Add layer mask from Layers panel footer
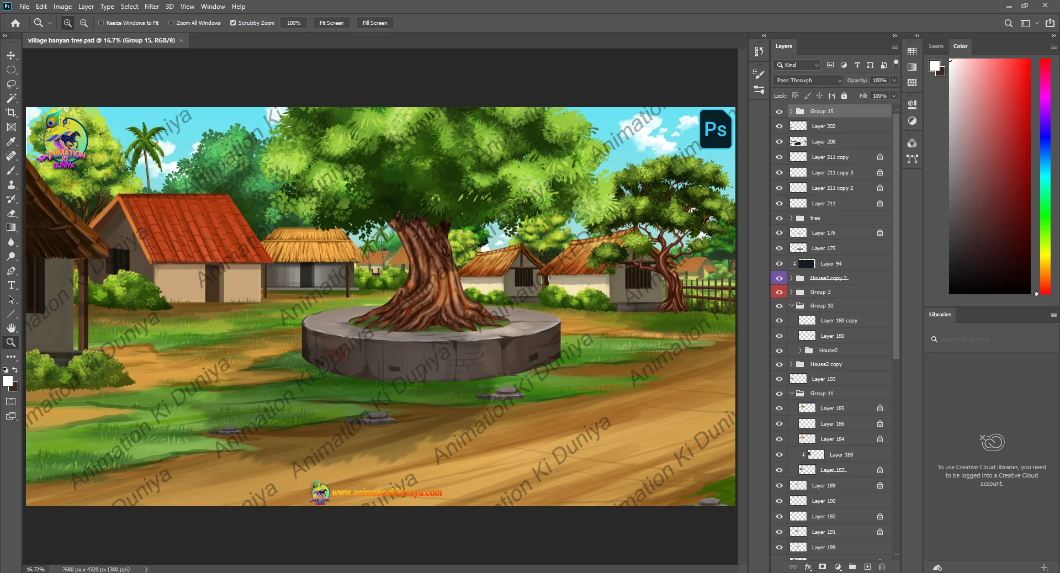The height and width of the screenshot is (573, 1060). (823, 567)
